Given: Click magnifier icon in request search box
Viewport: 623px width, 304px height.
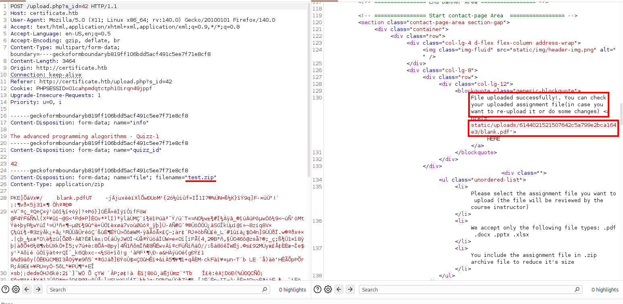Looking at the screenshot, I should 265,289.
